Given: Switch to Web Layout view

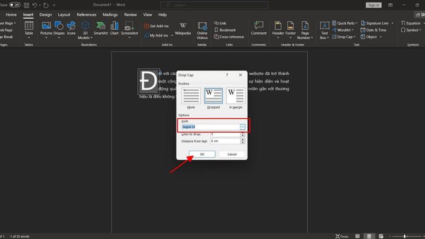Looking at the screenshot, I should pyautogui.click(x=381, y=237).
